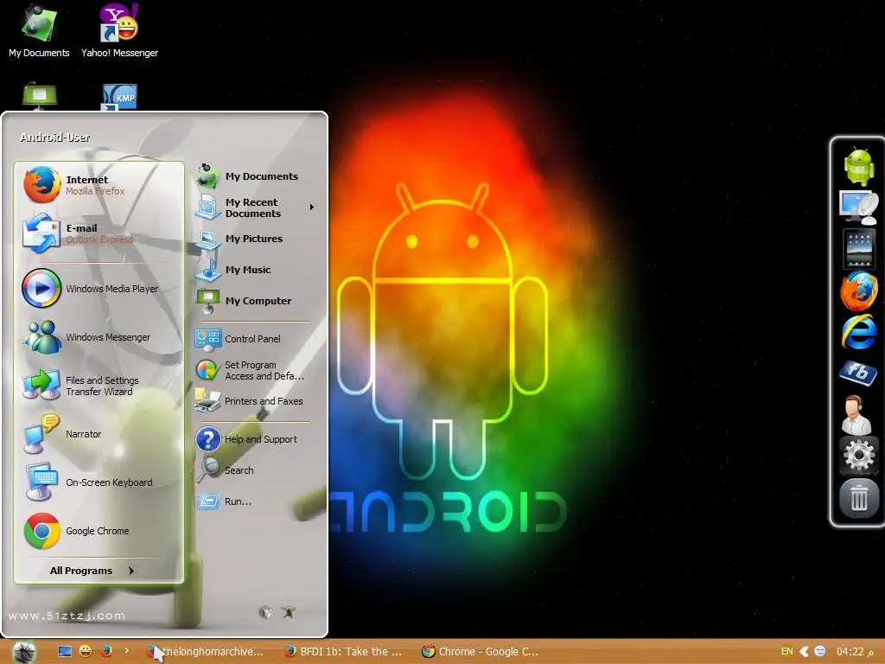Click the EN language indicator
885x664 pixels.
(x=786, y=651)
